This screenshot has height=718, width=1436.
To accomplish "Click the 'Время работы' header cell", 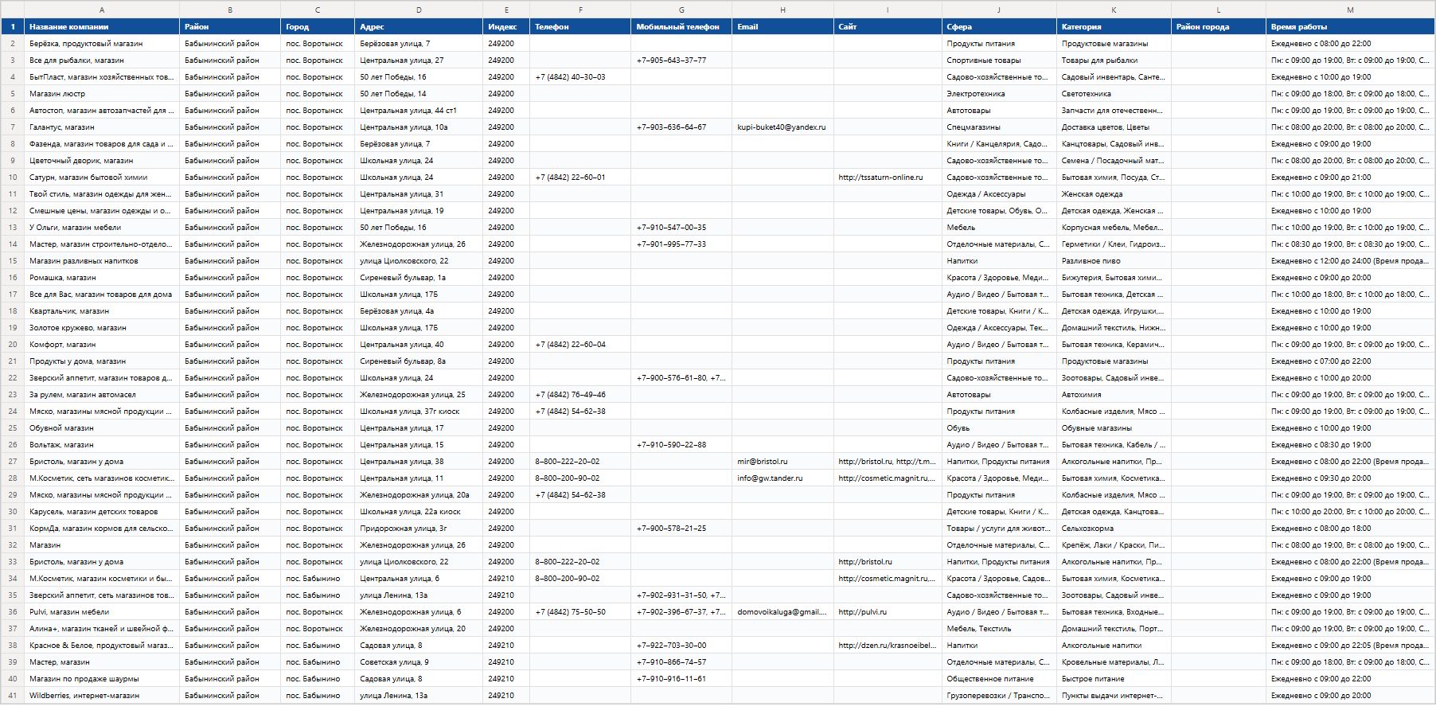I will [x=1350, y=27].
